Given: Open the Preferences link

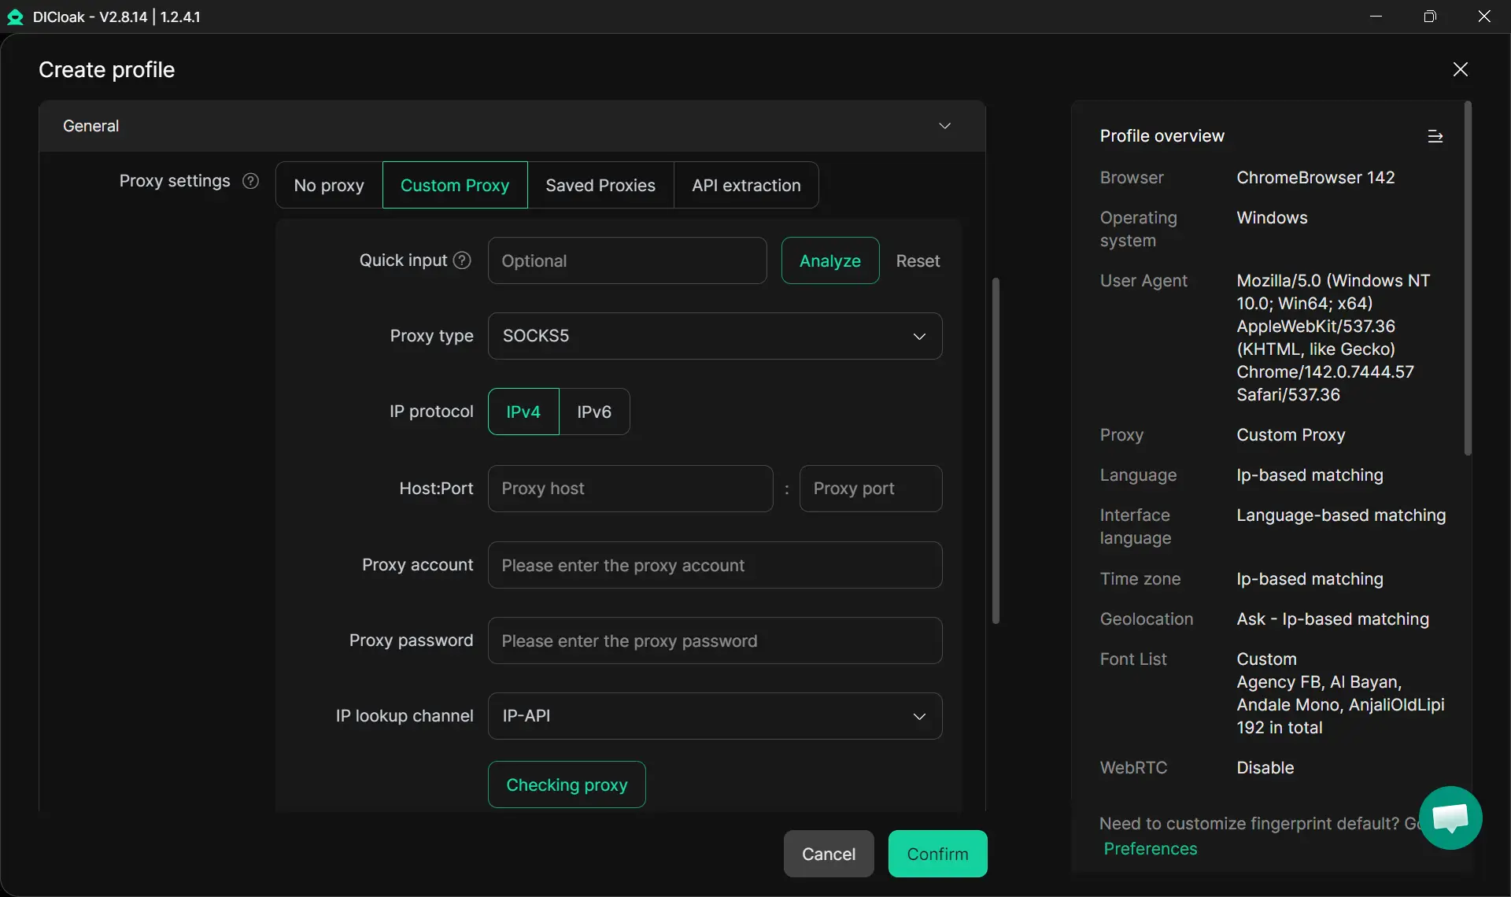Looking at the screenshot, I should tap(1150, 848).
